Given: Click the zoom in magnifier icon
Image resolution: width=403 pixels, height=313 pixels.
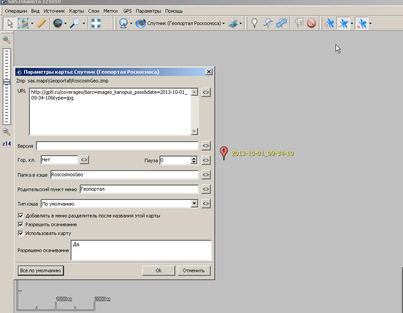Looking at the screenshot, I should click(7, 40).
